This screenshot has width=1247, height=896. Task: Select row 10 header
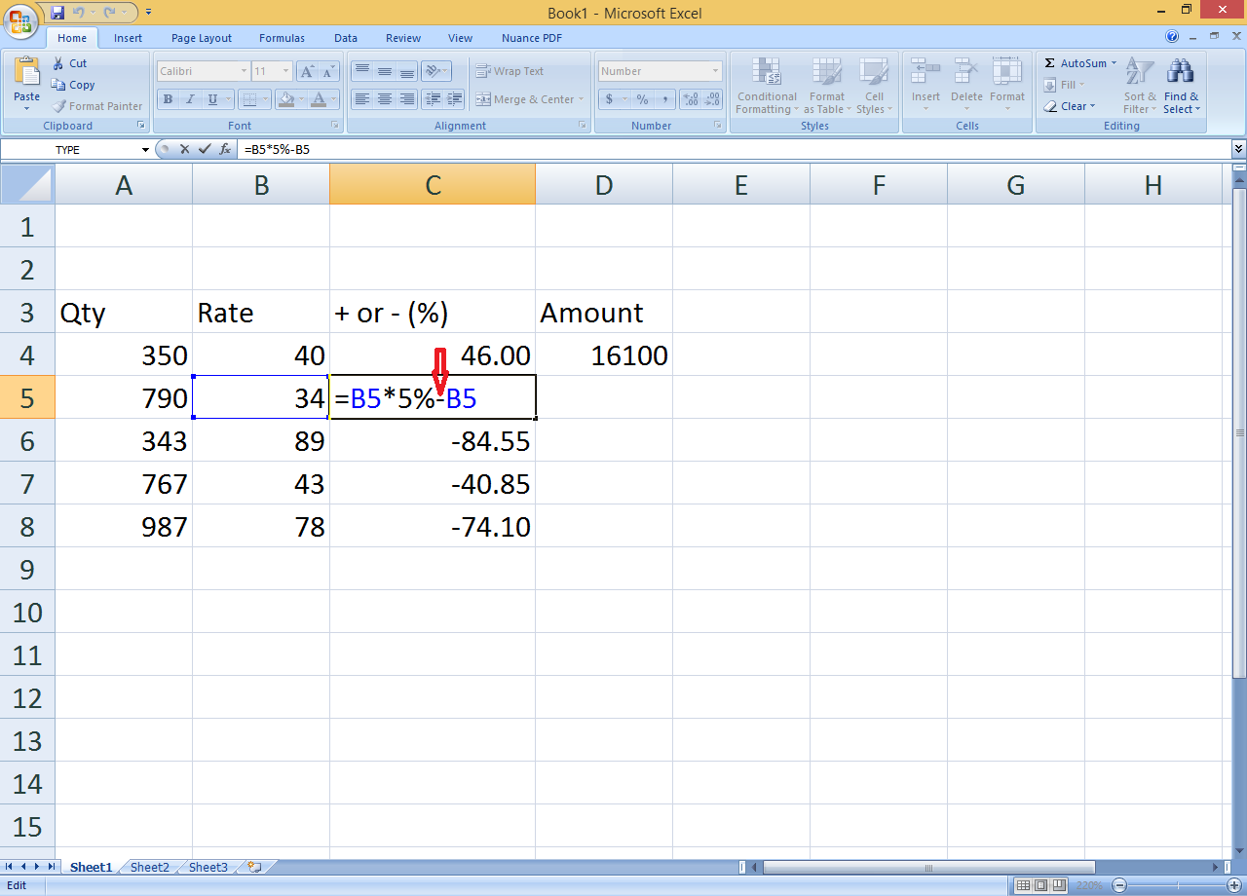pos(27,612)
